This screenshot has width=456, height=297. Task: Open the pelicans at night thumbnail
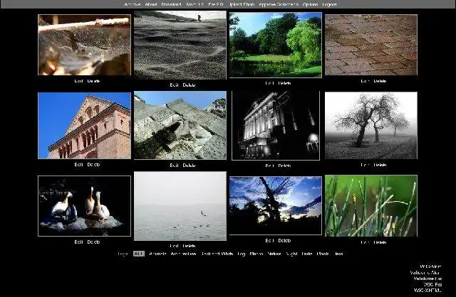click(84, 206)
